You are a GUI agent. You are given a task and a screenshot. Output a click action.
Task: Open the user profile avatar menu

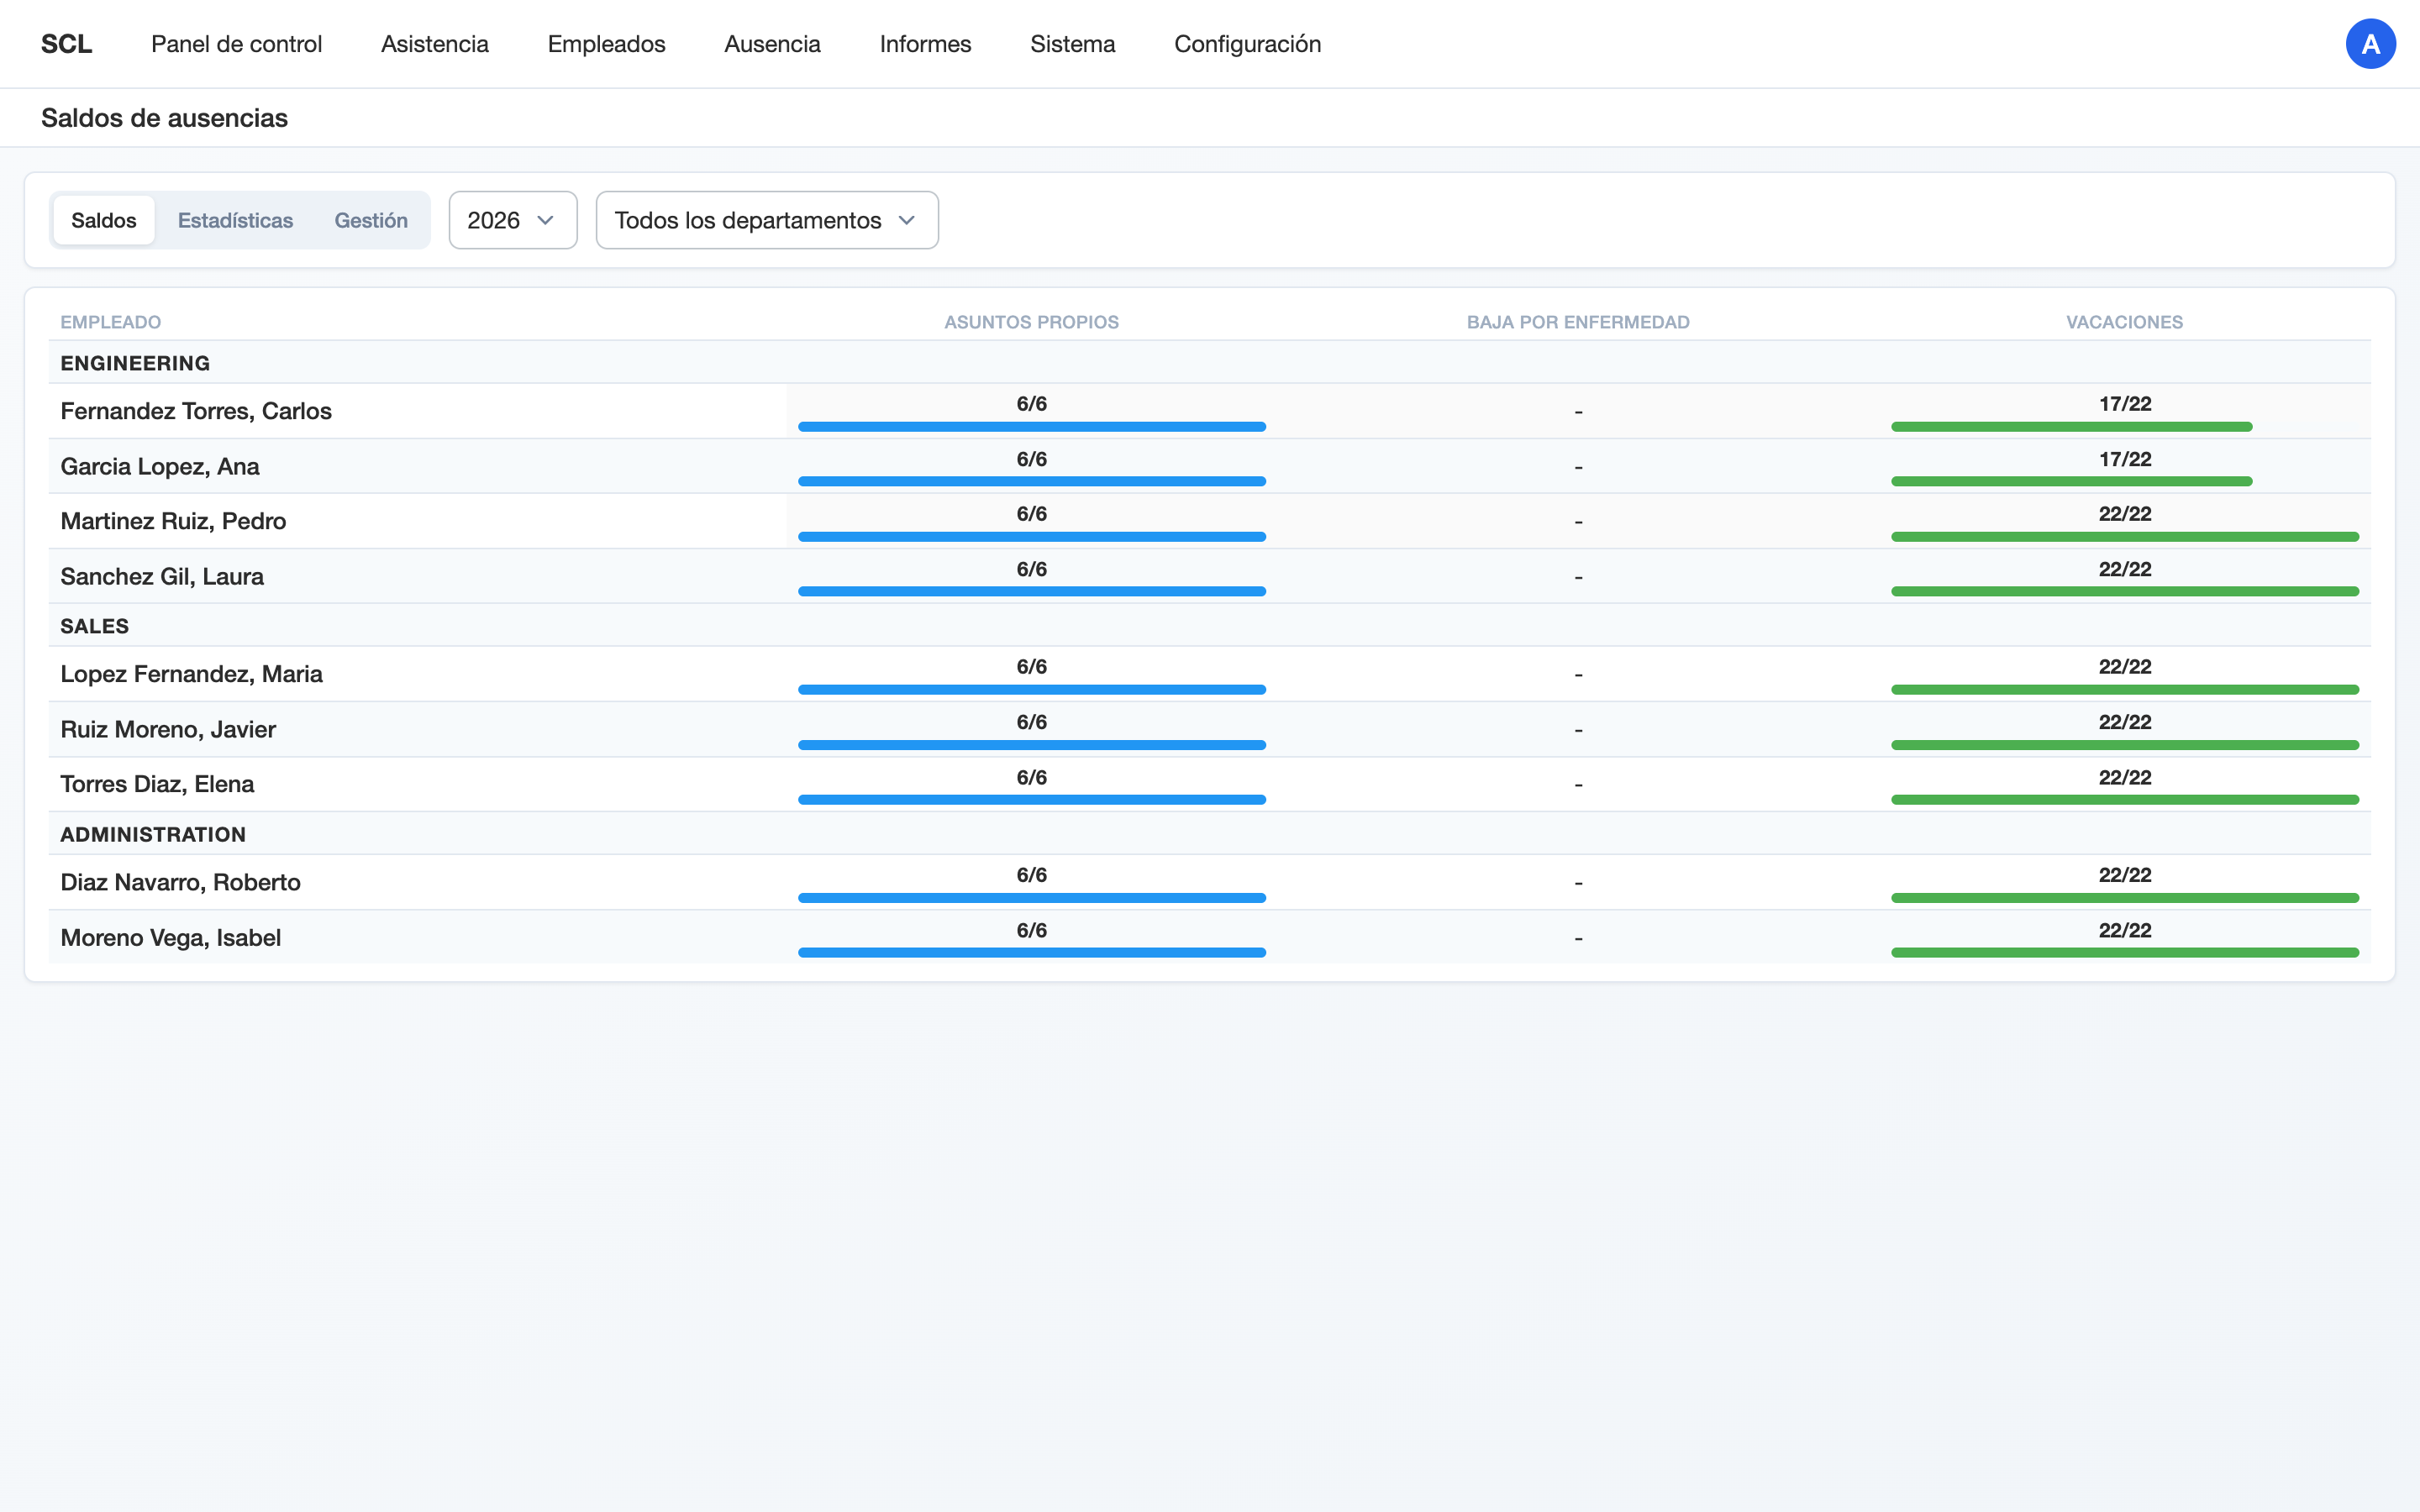coord(2371,43)
